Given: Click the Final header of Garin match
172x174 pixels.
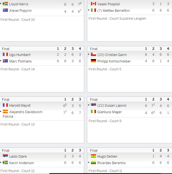Looking at the screenshot, I should [94, 49].
